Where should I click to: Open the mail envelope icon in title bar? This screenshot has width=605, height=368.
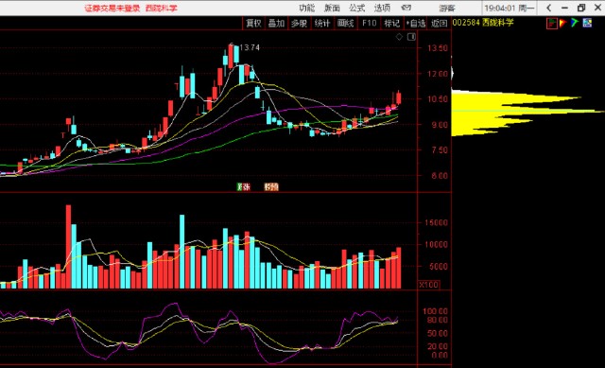406,8
